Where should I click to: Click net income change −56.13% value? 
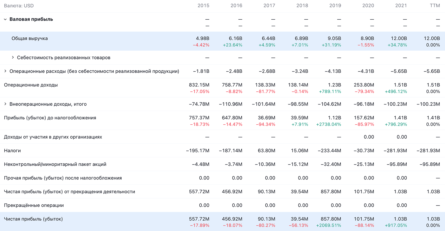[x=298, y=225]
